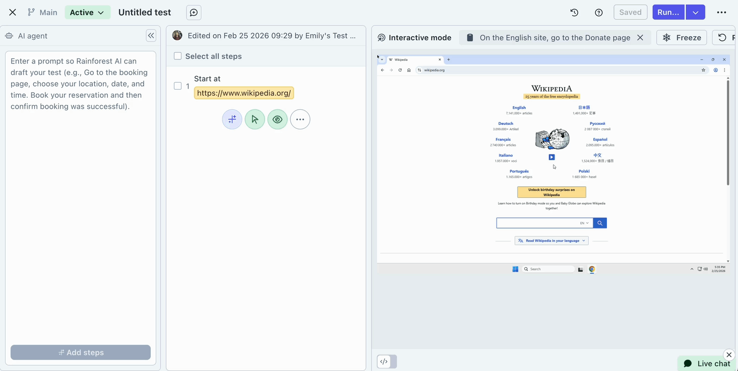Click the Add steps button
The height and width of the screenshot is (371, 738).
pos(81,352)
